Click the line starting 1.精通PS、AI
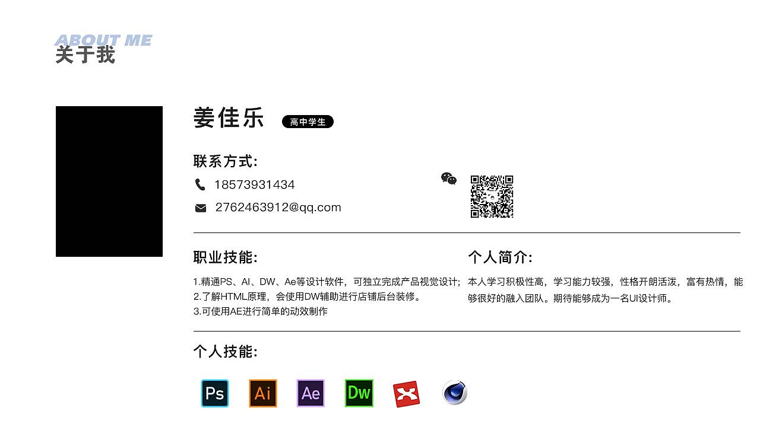Viewport: 760px width, 427px height. click(x=327, y=282)
